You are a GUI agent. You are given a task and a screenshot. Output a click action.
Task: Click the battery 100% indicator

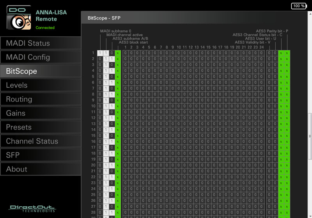pyautogui.click(x=298, y=6)
